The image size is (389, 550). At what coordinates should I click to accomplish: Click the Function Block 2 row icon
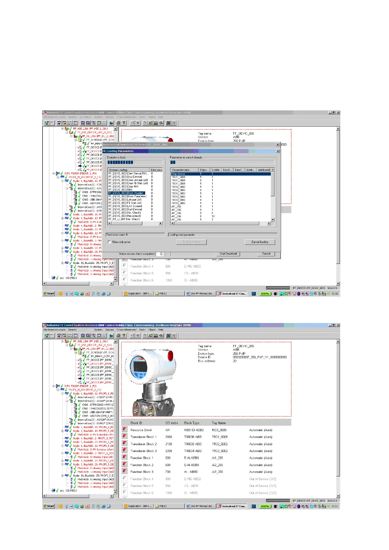(x=124, y=464)
